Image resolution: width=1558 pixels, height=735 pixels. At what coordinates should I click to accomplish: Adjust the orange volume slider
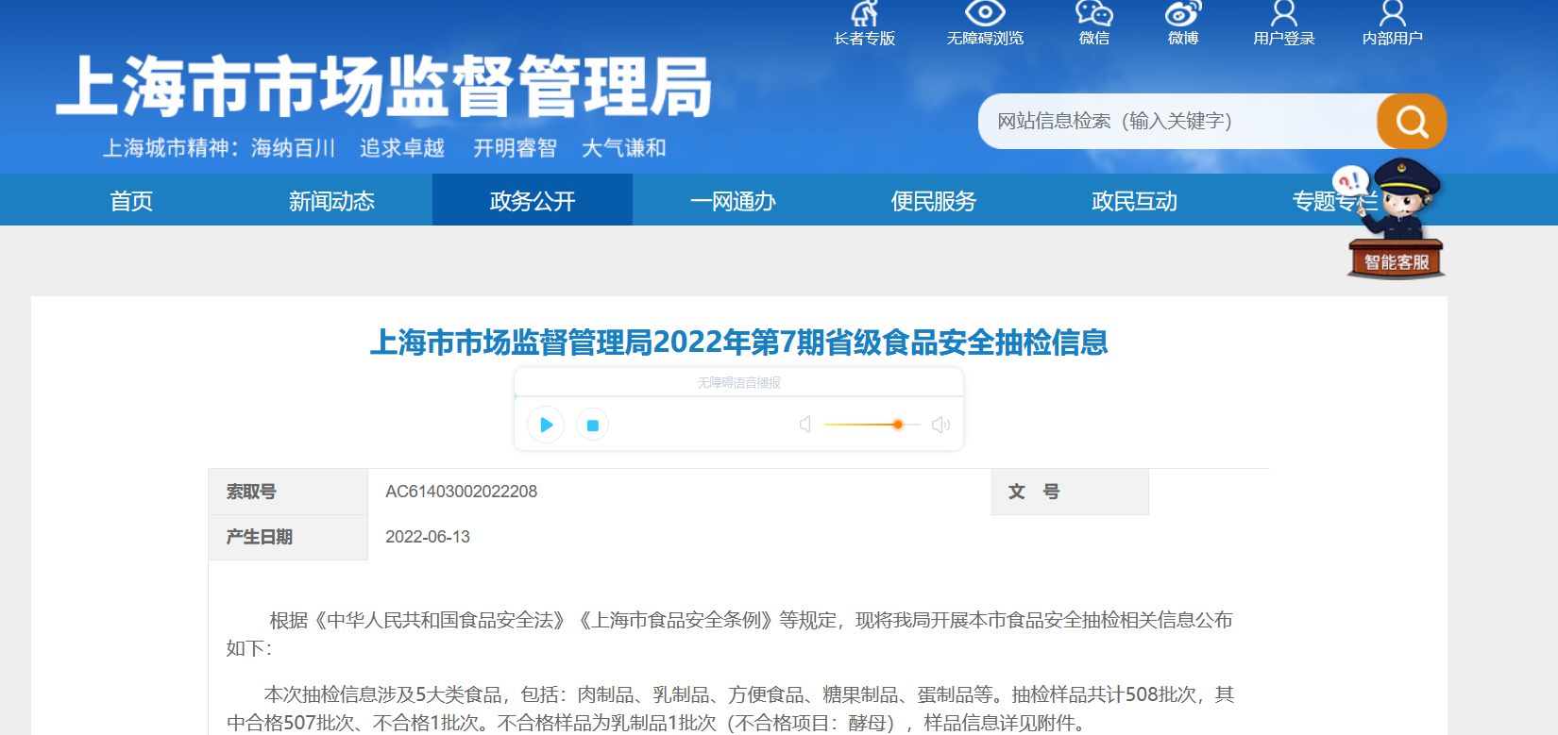tap(897, 425)
